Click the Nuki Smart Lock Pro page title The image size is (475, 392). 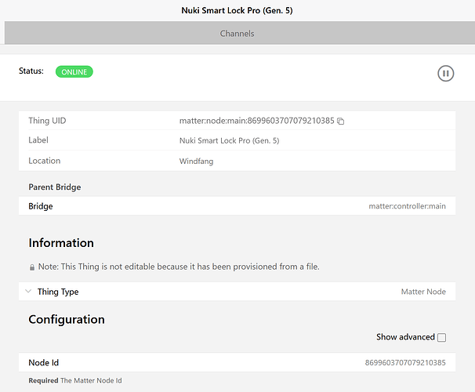pyautogui.click(x=237, y=10)
